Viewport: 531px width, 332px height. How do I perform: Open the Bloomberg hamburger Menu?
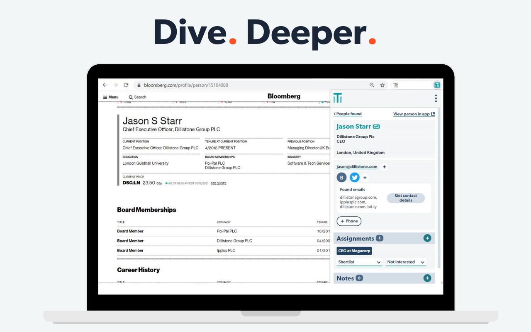pos(111,97)
